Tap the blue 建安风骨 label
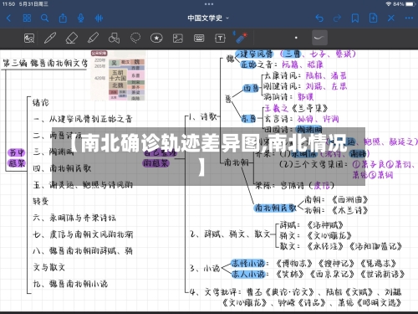 255,54
